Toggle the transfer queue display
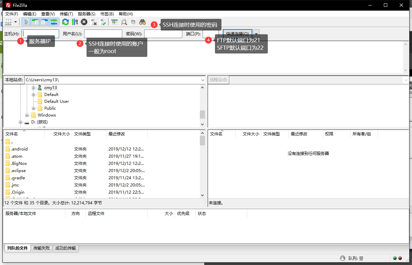This screenshot has width=412, height=265. (x=54, y=22)
